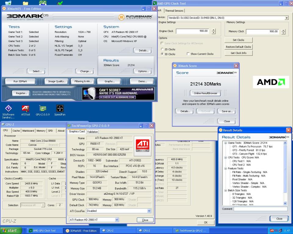This screenshot has width=293, height=234.
Task: Collapse the Batch Size Tests tree node
Action: point(226,190)
